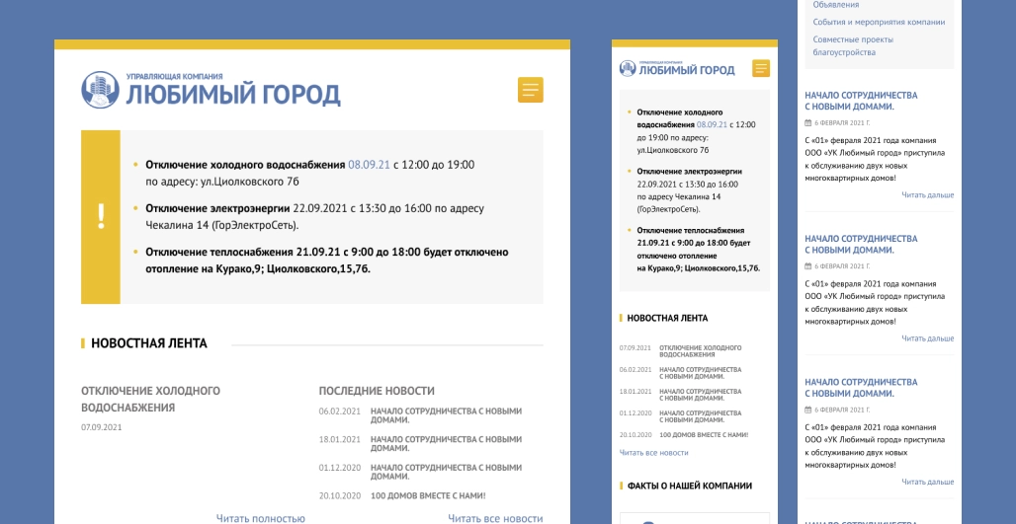Screen dimensions: 1016x524
Task: Open the mobile news item dated 07.09.2021
Action: point(700,350)
